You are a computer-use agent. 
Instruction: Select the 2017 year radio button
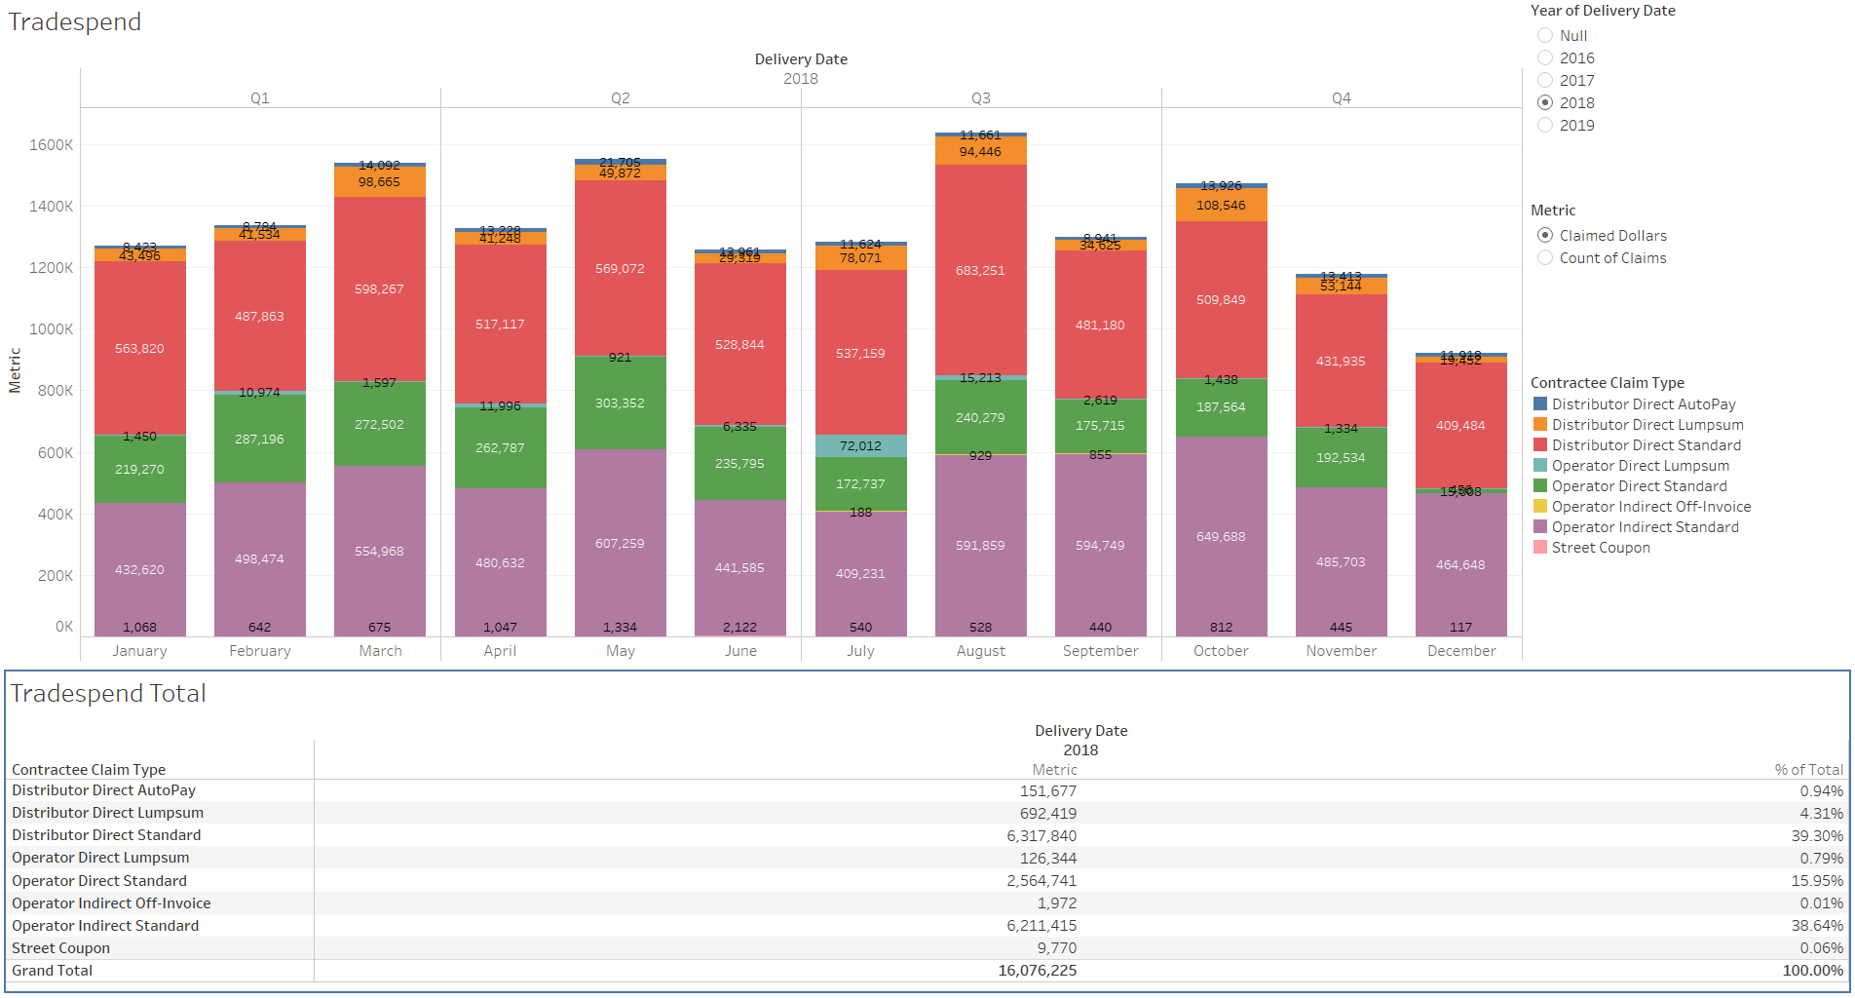tap(1545, 80)
